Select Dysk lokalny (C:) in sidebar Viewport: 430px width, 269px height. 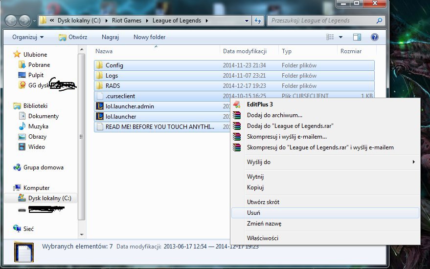[x=41, y=198]
